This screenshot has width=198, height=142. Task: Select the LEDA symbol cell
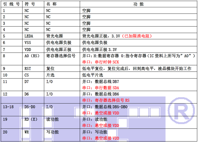(29, 36)
